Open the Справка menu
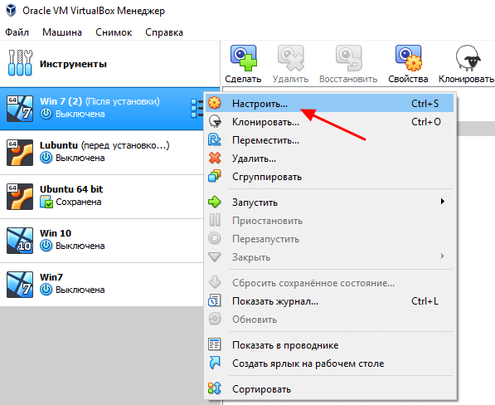The width and height of the screenshot is (495, 405). click(164, 32)
